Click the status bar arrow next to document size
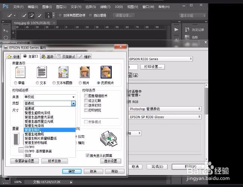Image resolution: width=243 pixels, height=187 pixels. pos(71,183)
